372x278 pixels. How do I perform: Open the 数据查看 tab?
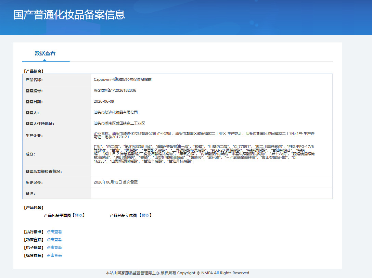[x=45, y=53]
